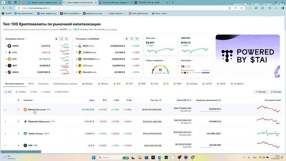This screenshot has height=161, width=286.
Task: Click the fire icon in trending coins header
Action: (56, 39)
